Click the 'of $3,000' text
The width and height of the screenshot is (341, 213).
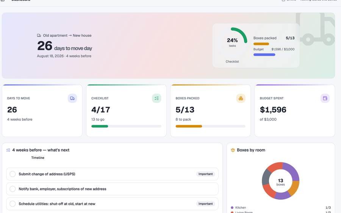(x=268, y=119)
